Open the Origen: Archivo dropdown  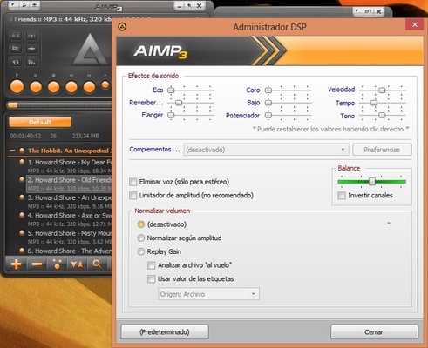point(208,294)
